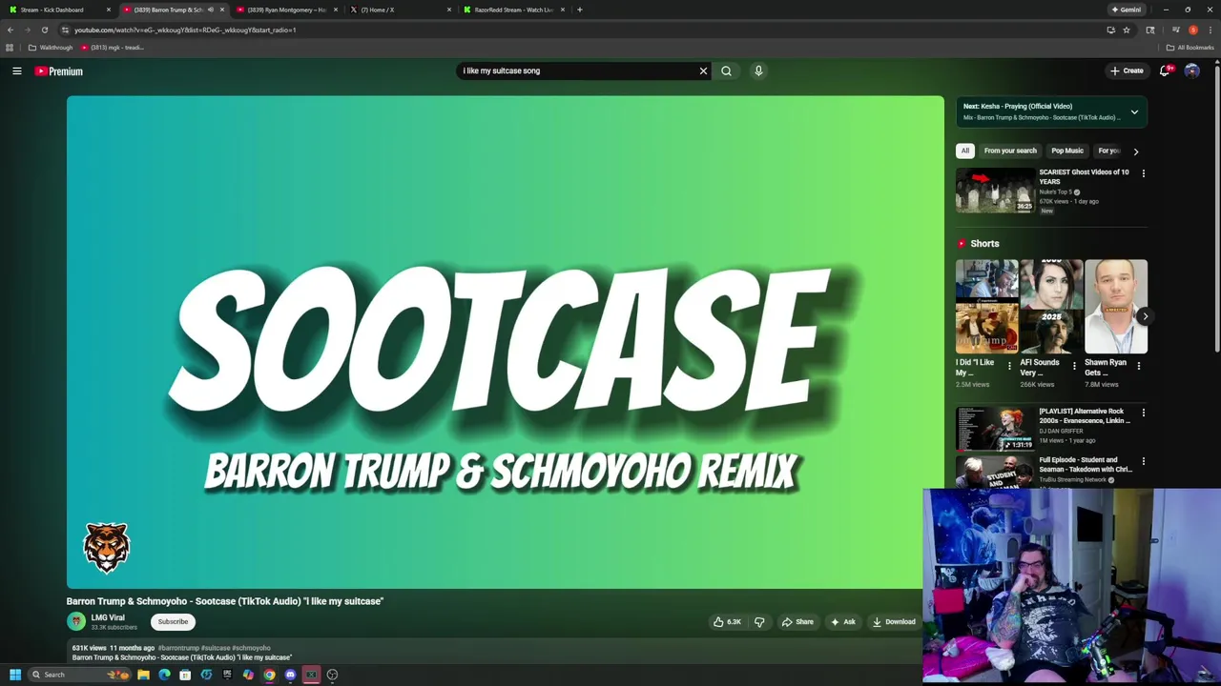Open options for Full Episode Student and Seaman
Viewport: 1221px width, 686px height.
(1143, 461)
